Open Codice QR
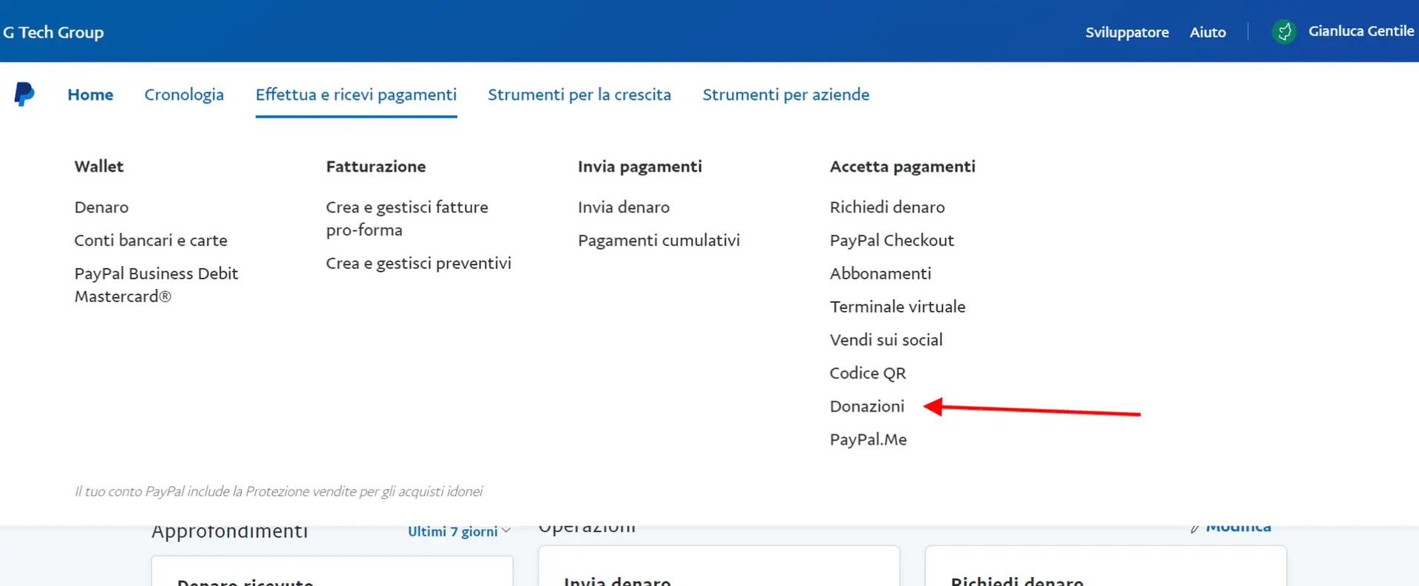Viewport: 1419px width, 586px height. [x=868, y=373]
